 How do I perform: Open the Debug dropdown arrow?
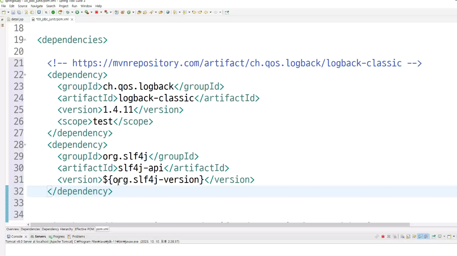(x=72, y=12)
